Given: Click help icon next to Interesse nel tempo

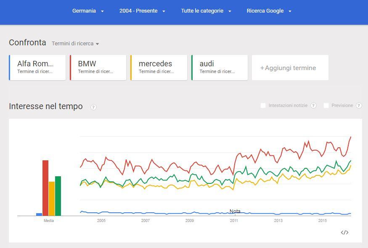Looking at the screenshot, I should pyautogui.click(x=93, y=107).
